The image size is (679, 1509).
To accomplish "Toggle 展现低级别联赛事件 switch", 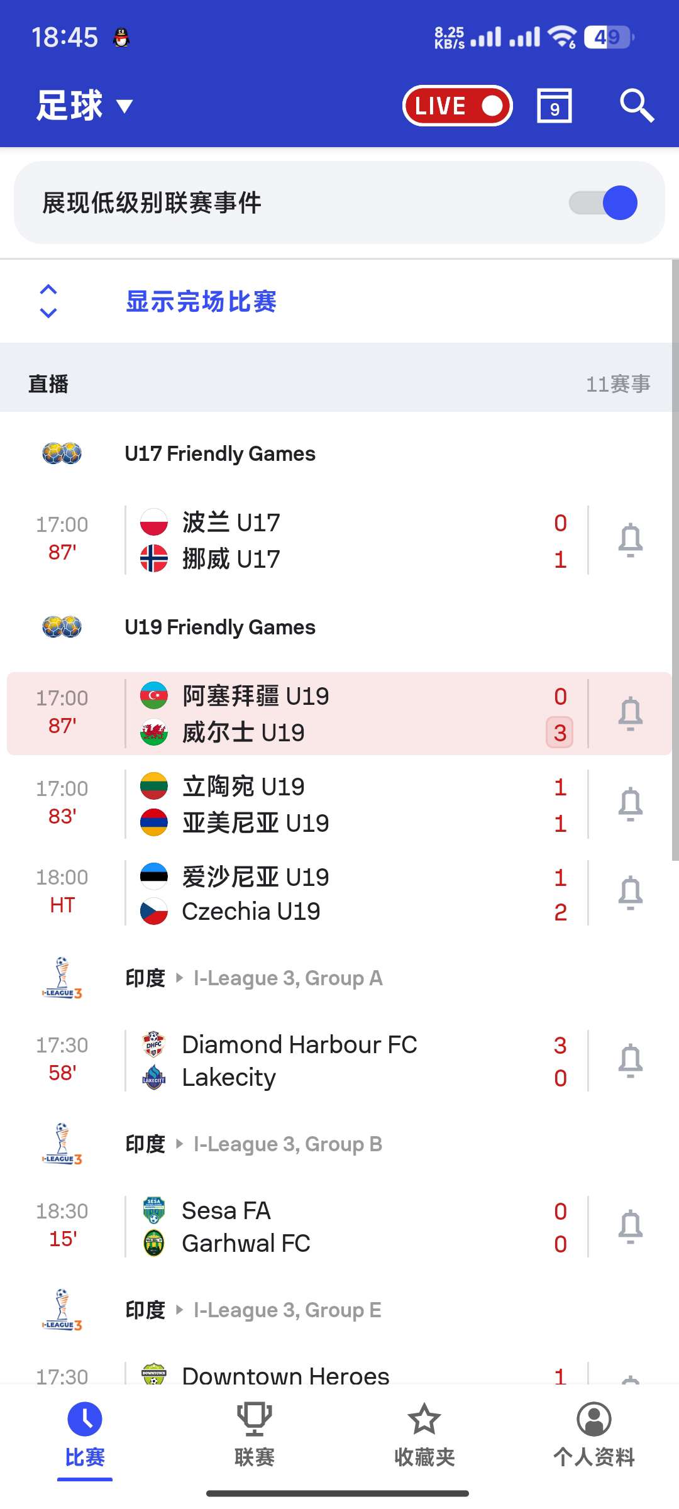I will tap(603, 202).
